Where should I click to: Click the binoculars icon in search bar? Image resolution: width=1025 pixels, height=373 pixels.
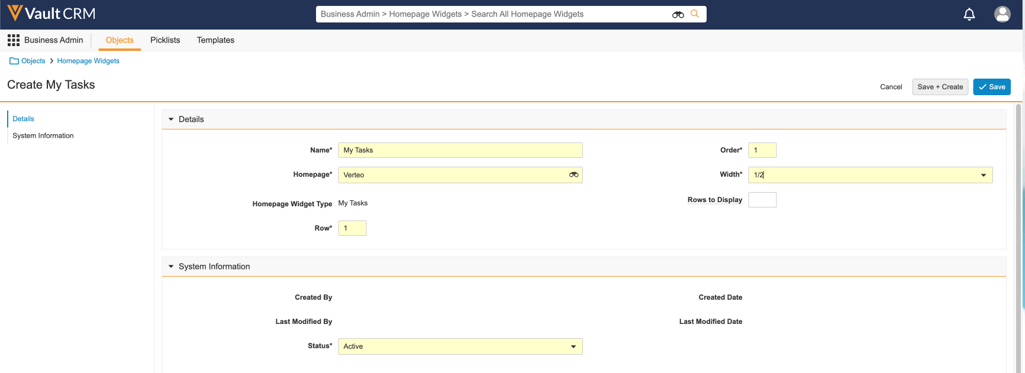click(678, 14)
